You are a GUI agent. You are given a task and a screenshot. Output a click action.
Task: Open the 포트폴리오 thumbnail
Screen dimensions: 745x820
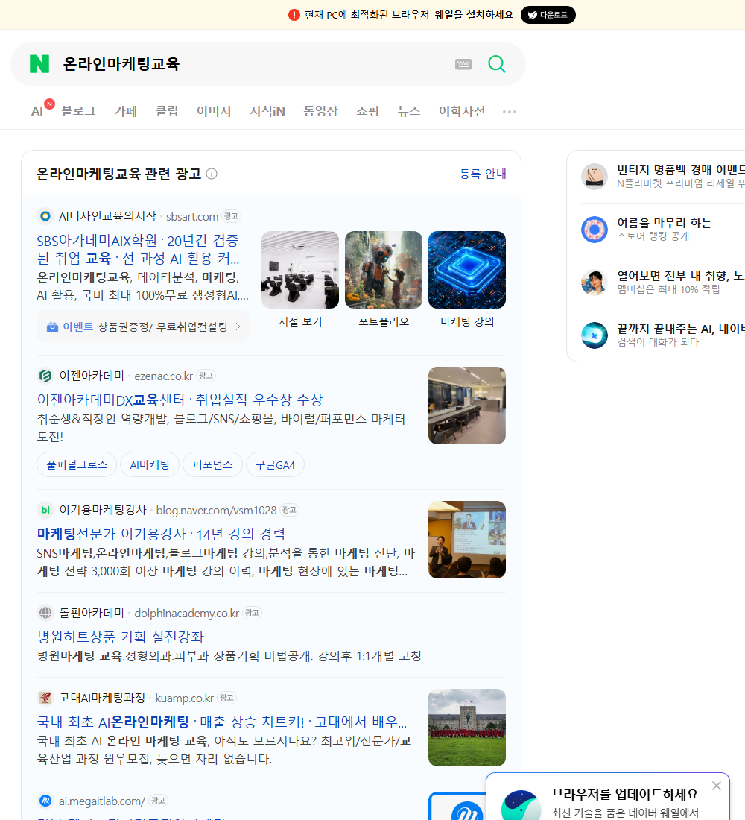(384, 270)
